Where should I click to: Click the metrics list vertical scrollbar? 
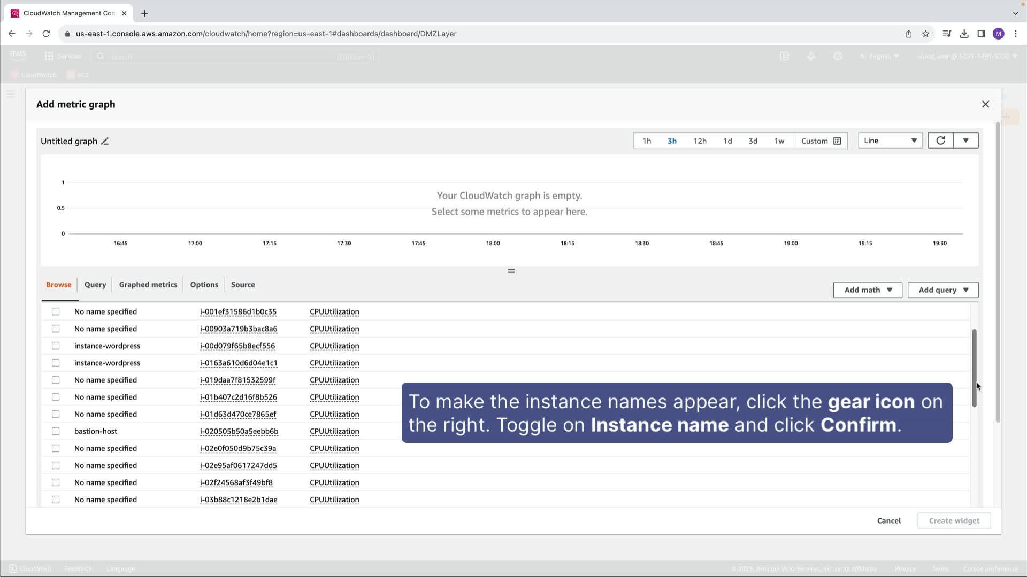pyautogui.click(x=974, y=369)
